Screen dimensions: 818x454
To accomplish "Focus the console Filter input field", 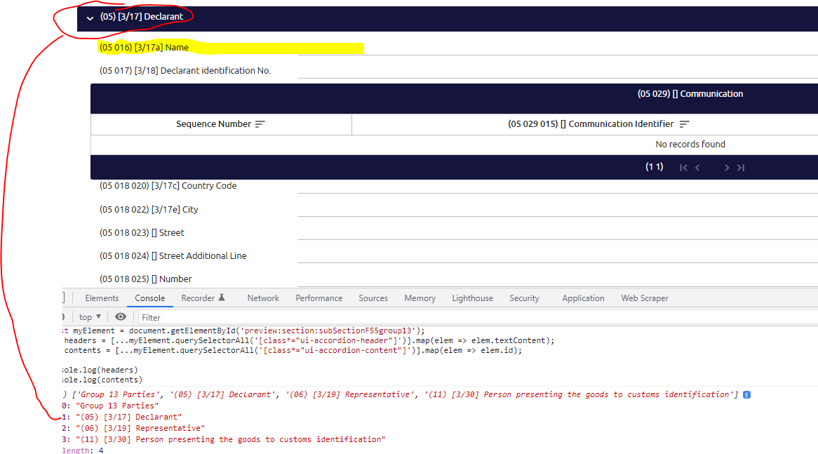I will pyautogui.click(x=477, y=317).
